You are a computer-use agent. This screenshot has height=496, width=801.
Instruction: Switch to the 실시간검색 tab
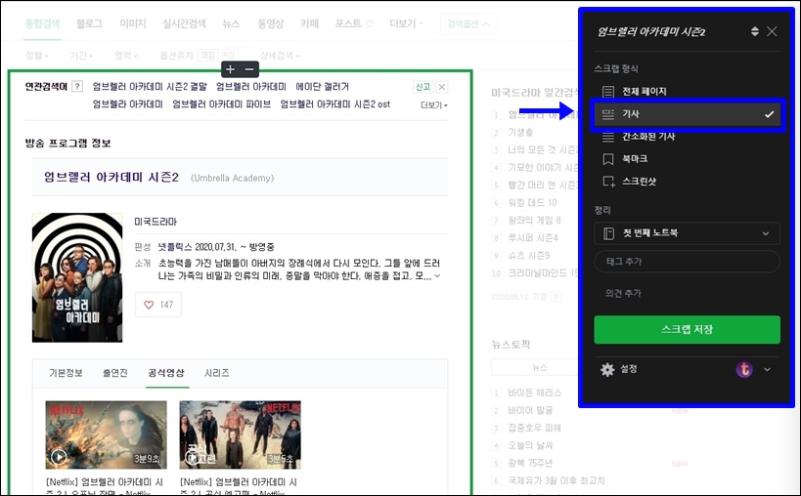[184, 23]
